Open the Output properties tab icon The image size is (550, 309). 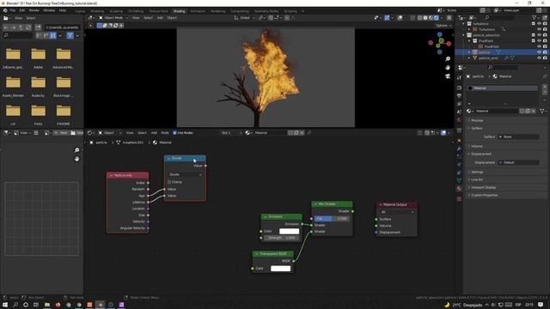coord(459,95)
